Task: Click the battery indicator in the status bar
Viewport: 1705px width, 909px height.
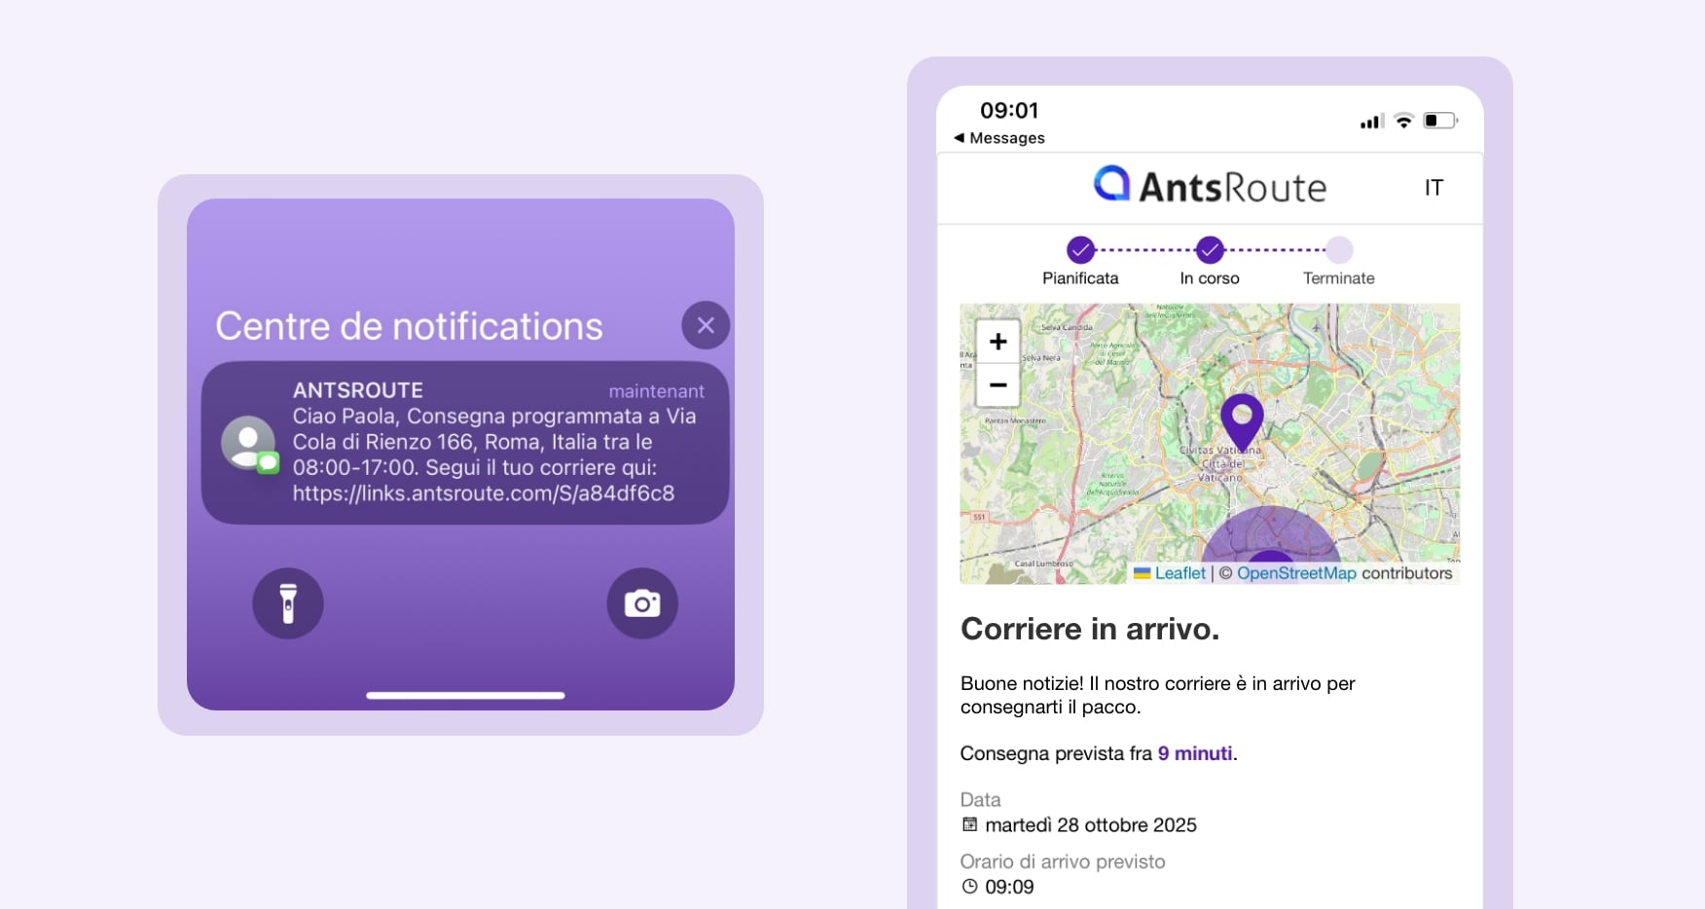Action: click(1438, 119)
